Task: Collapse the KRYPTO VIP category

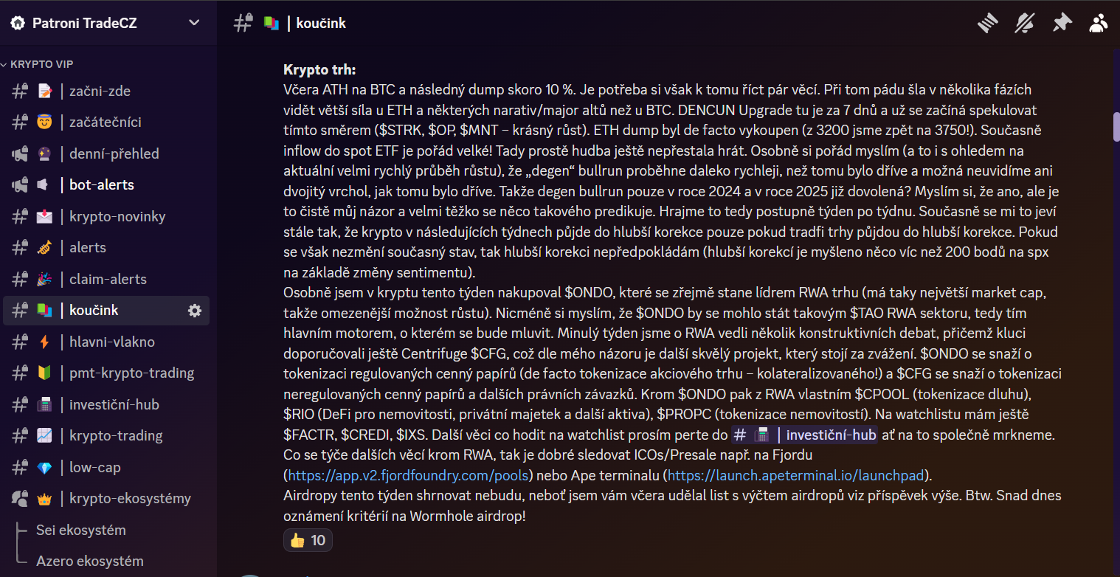Action: coord(41,64)
